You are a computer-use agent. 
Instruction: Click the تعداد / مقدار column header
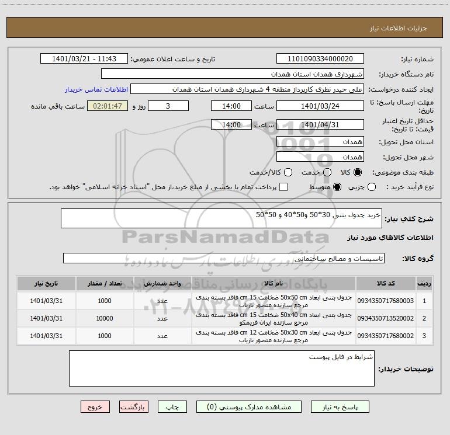[x=105, y=283]
